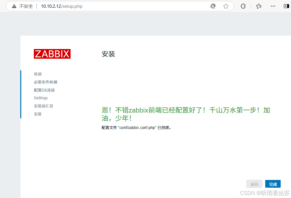Select the 必要条件检测 setup step
The width and height of the screenshot is (291, 198).
tap(45, 82)
